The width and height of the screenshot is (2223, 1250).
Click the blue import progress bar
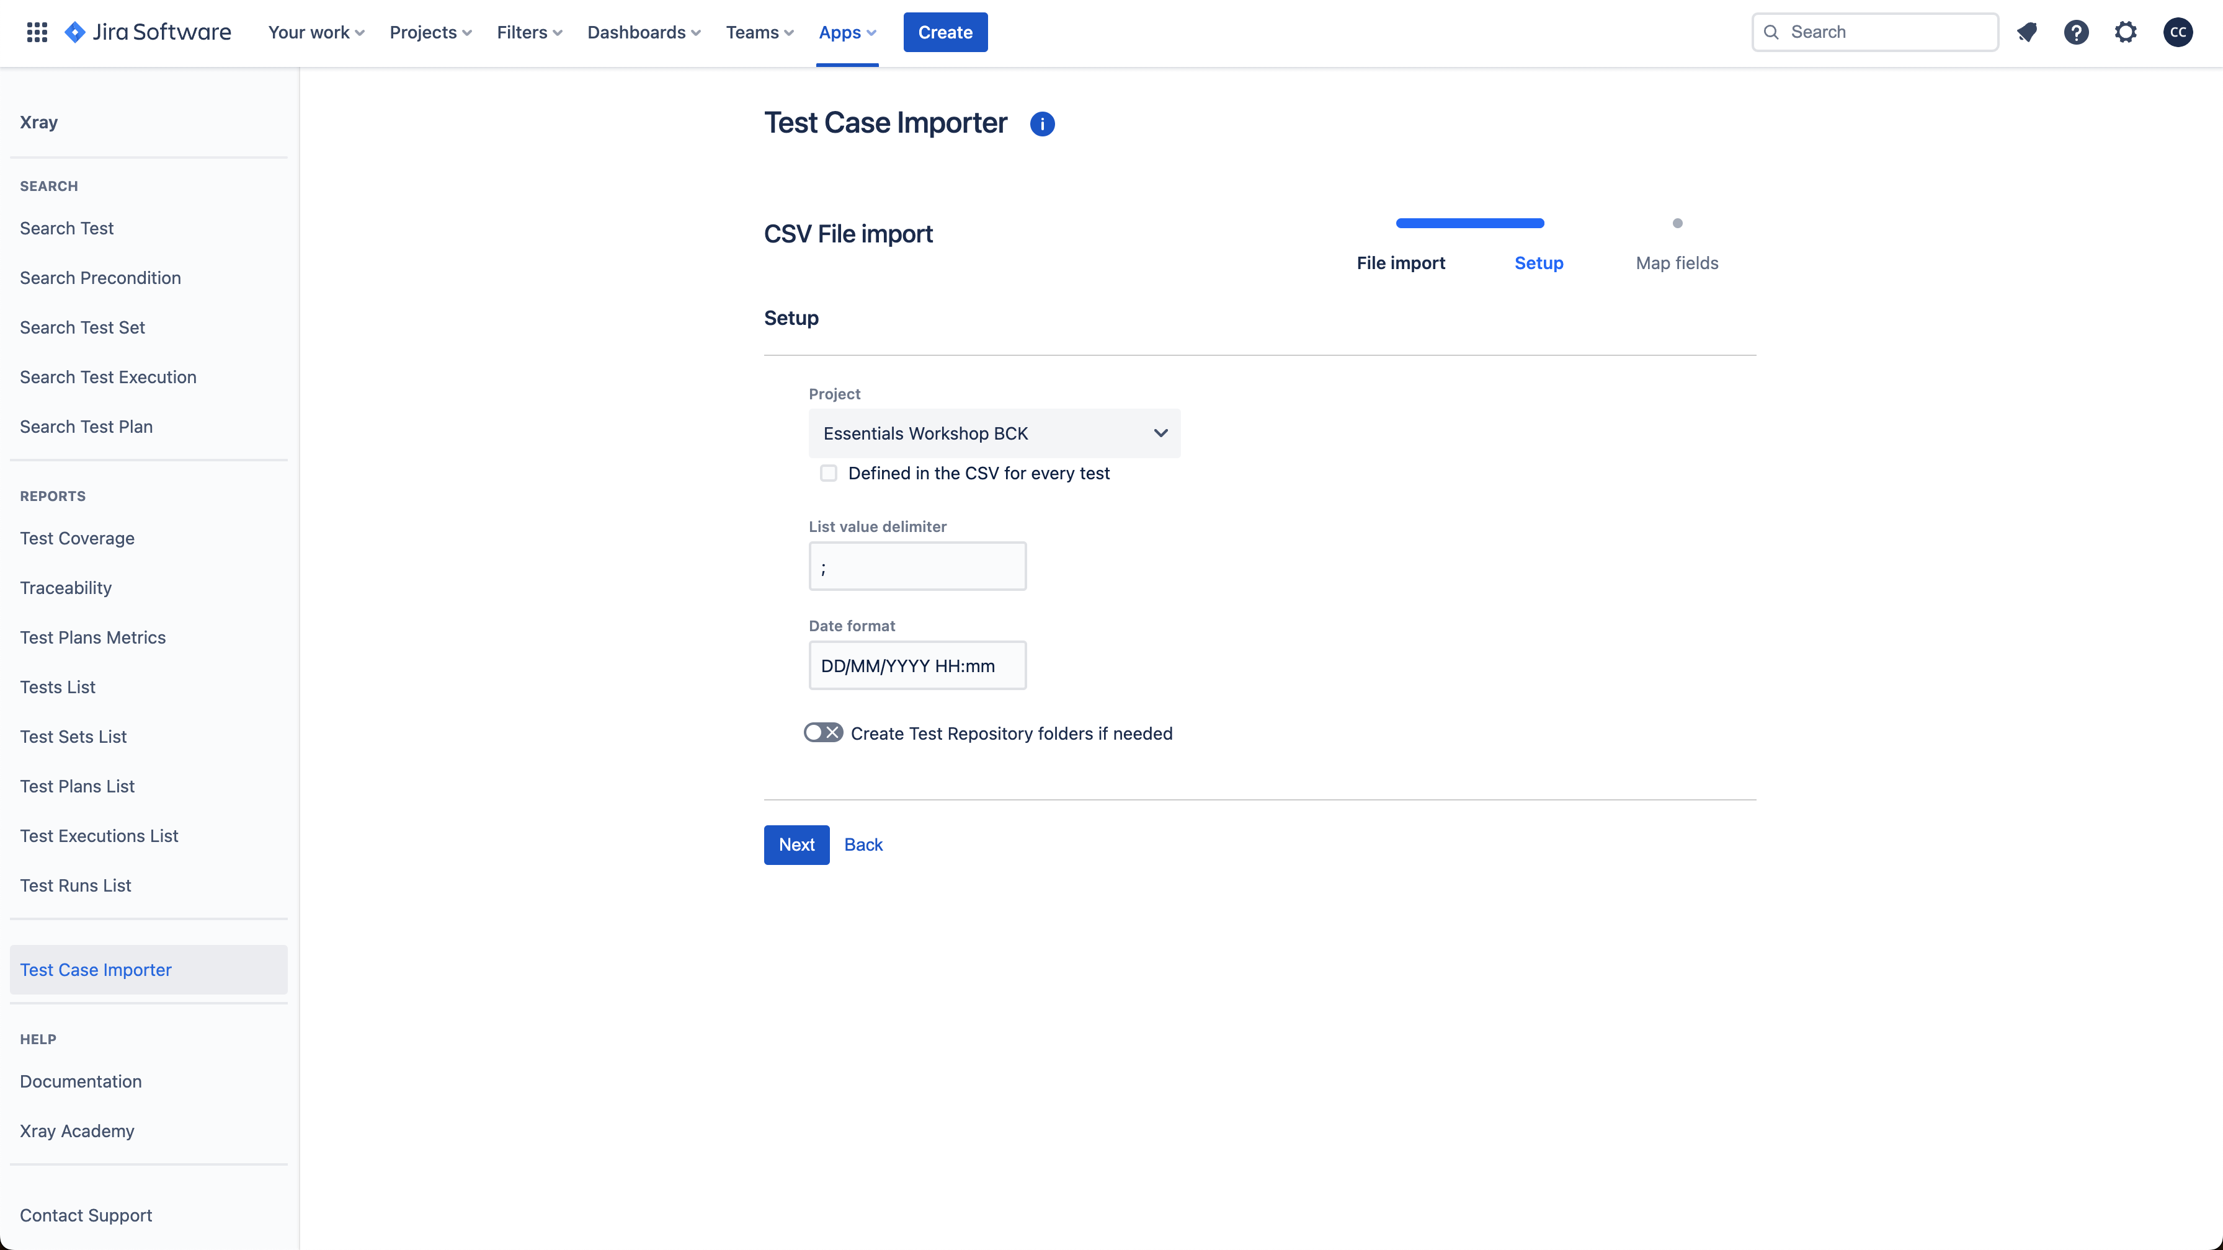pos(1469,223)
